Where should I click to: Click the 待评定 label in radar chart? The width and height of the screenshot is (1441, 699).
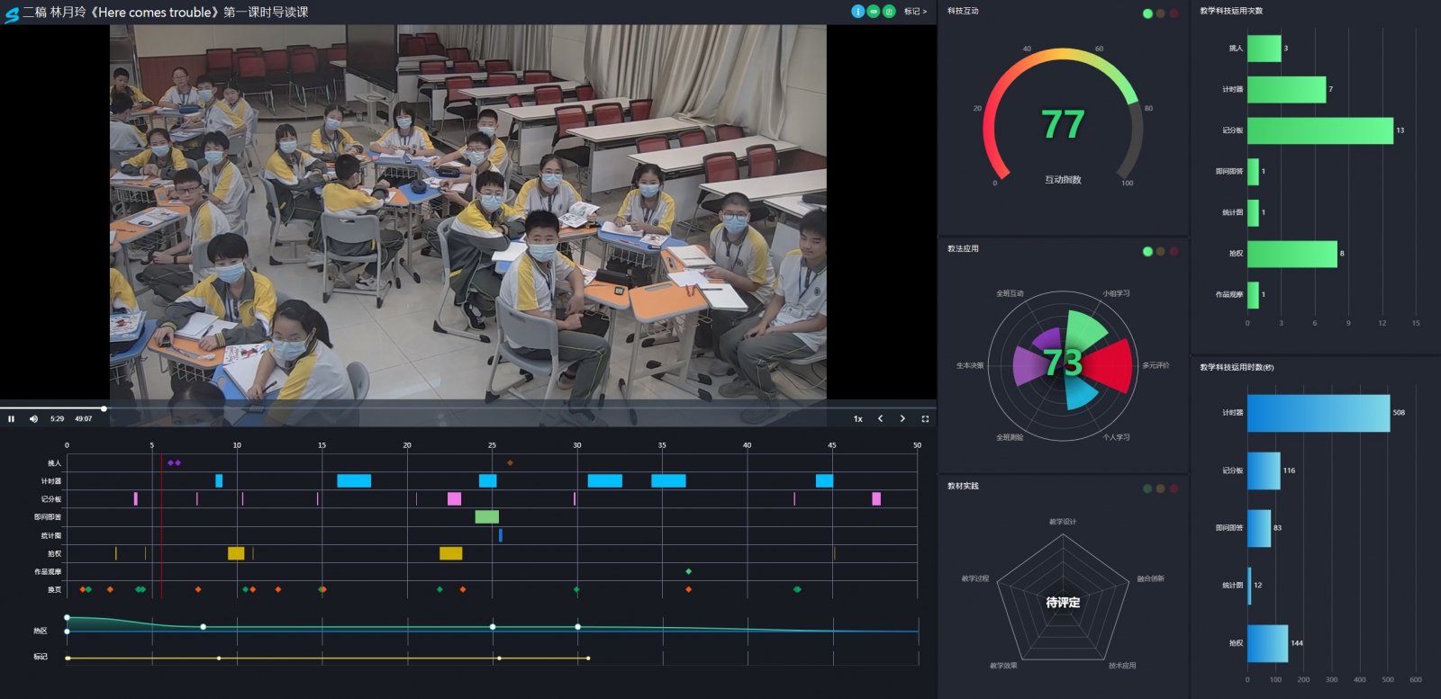(x=1063, y=603)
